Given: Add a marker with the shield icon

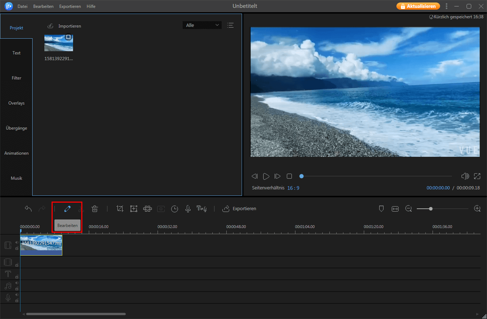Looking at the screenshot, I should (381, 209).
